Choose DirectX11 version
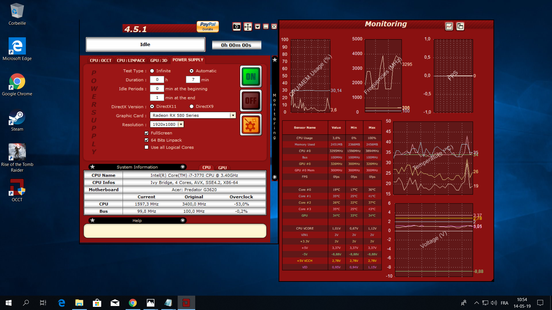This screenshot has width=552, height=310. coord(152,106)
